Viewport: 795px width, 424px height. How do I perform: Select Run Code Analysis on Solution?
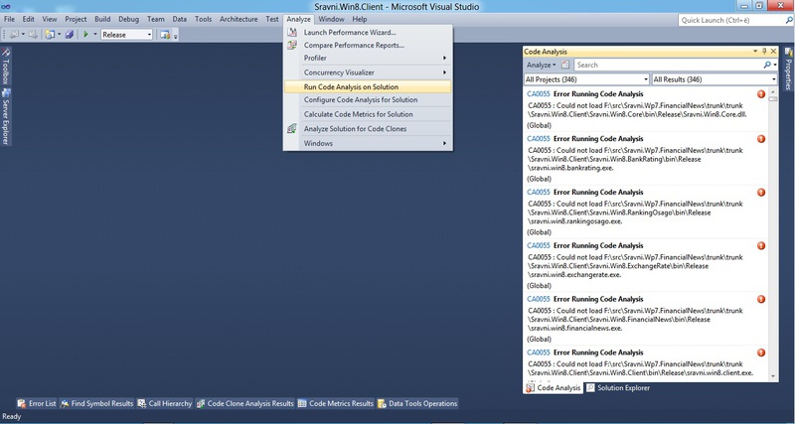tap(368, 87)
